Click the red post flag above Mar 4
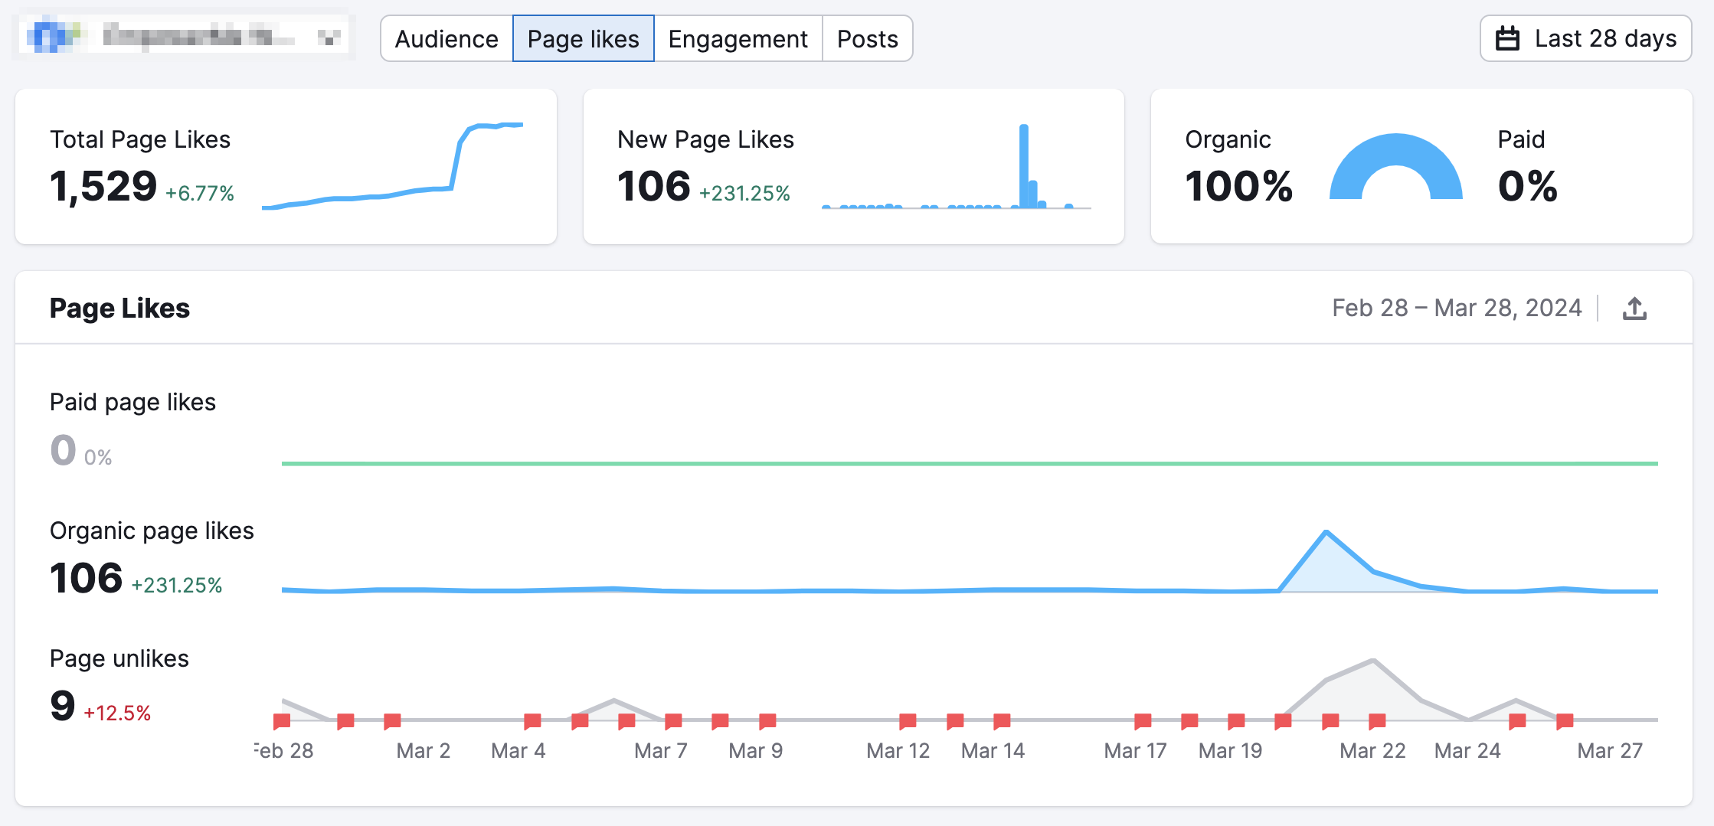 532,721
